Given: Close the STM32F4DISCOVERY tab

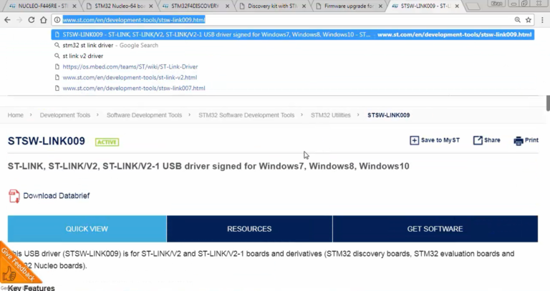Looking at the screenshot, I should click(x=227, y=6).
